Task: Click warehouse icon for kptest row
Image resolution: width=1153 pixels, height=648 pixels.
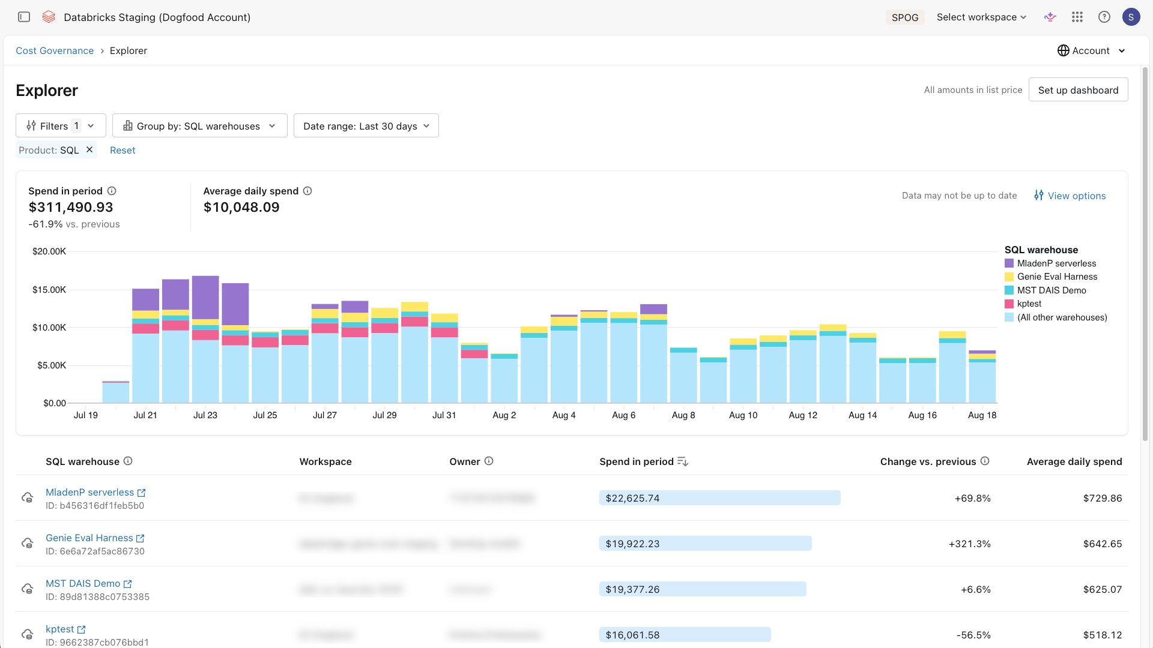Action: click(x=28, y=634)
